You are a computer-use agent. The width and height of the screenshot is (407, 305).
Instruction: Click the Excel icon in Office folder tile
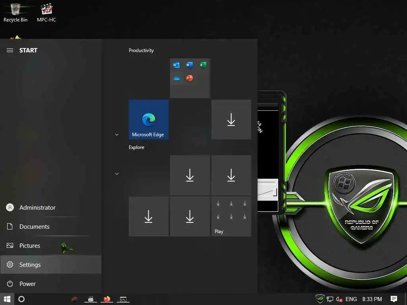pyautogui.click(x=203, y=65)
